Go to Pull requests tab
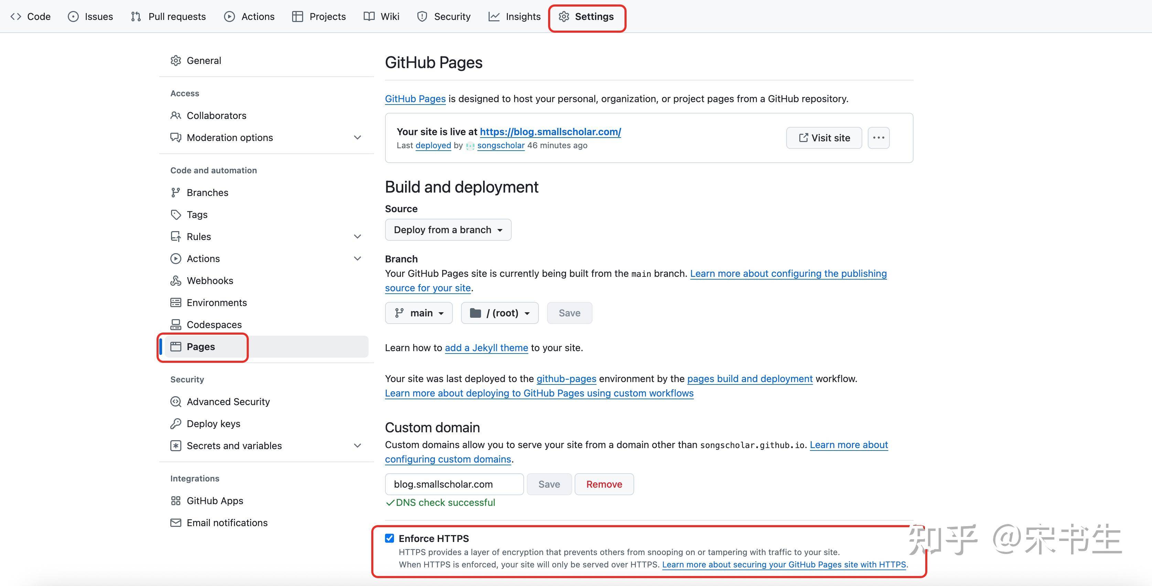Screen dimensions: 1152x586 pos(168,17)
